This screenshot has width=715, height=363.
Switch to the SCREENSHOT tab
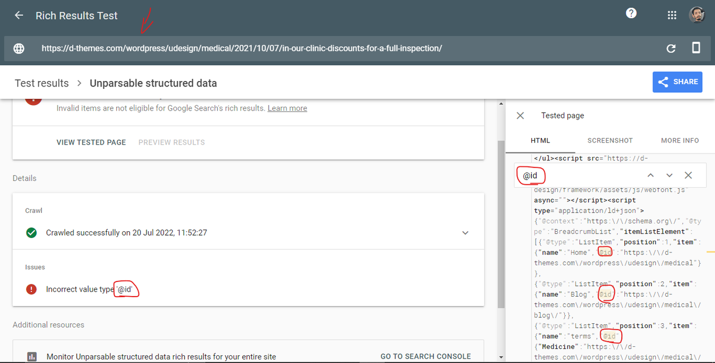[610, 141]
